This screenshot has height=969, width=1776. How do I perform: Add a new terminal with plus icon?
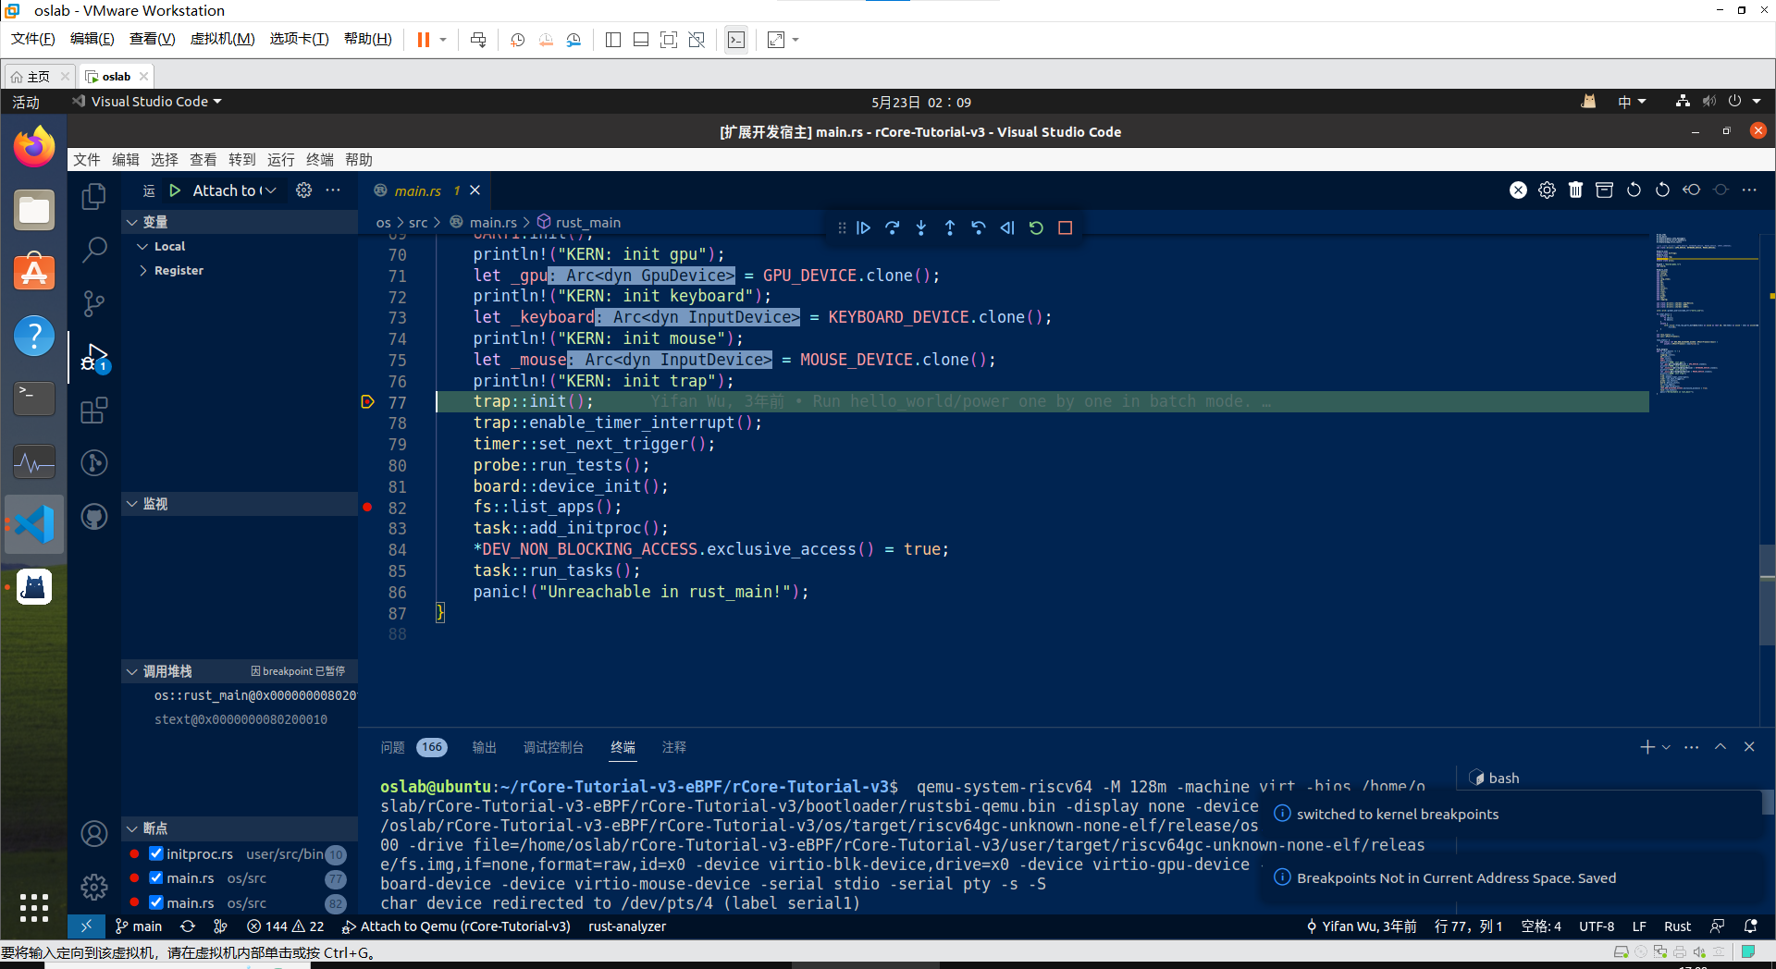[1646, 747]
